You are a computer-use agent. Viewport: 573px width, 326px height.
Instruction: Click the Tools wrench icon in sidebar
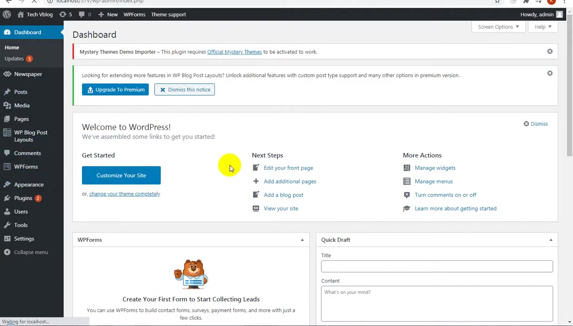7,225
